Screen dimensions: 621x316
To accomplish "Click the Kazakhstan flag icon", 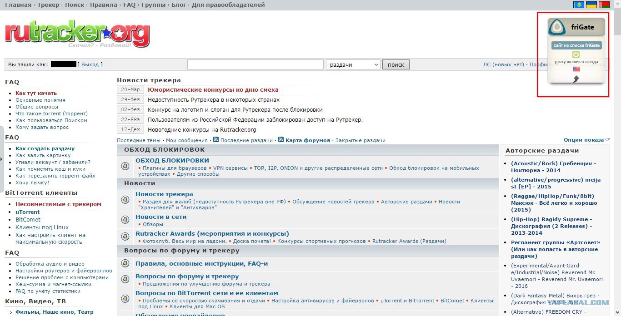I will 579,5.
